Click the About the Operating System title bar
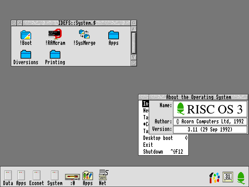Viewport: 249px width, 187px height. coord(199,97)
